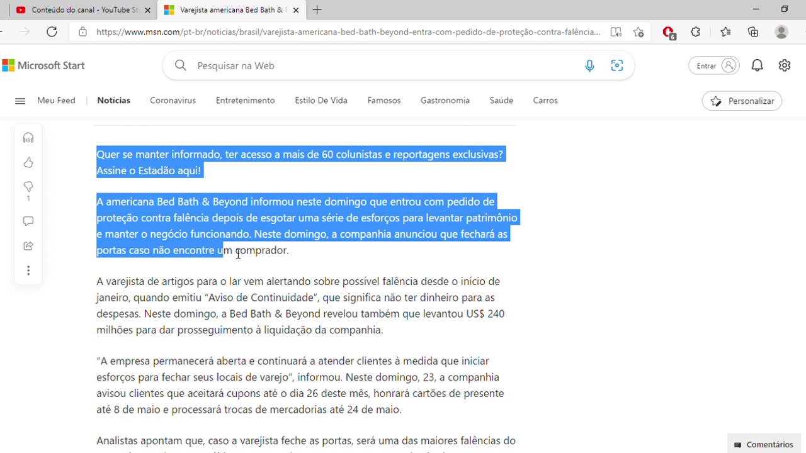Open the red ad blocker extension icon
806x453 pixels.
pos(669,32)
